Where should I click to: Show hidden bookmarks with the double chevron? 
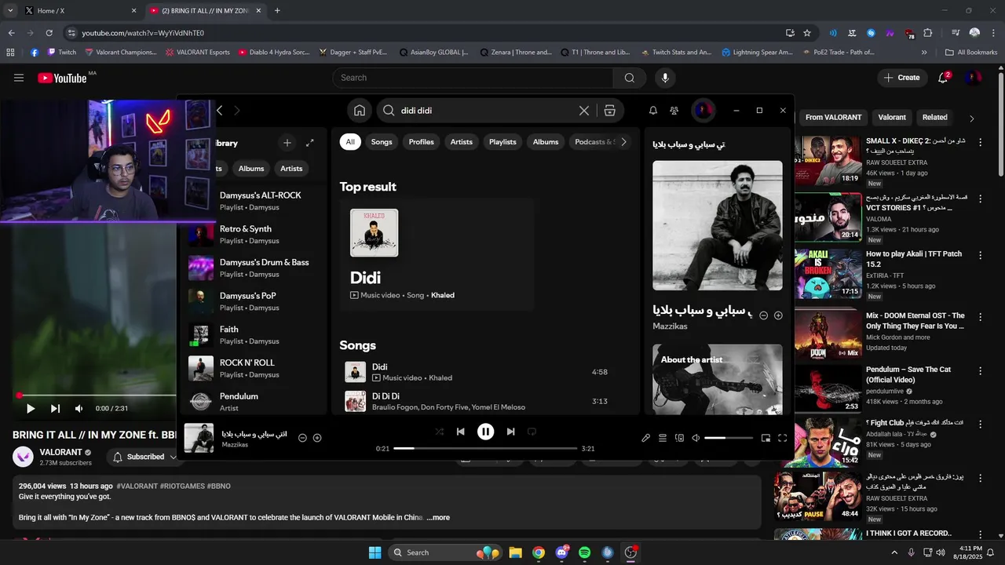(x=924, y=53)
